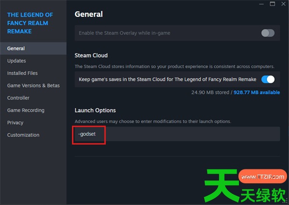Image resolution: width=289 pixels, height=205 pixels.
Task: Click the Steam Cloud description sentence
Action: pyautogui.click(x=174, y=66)
